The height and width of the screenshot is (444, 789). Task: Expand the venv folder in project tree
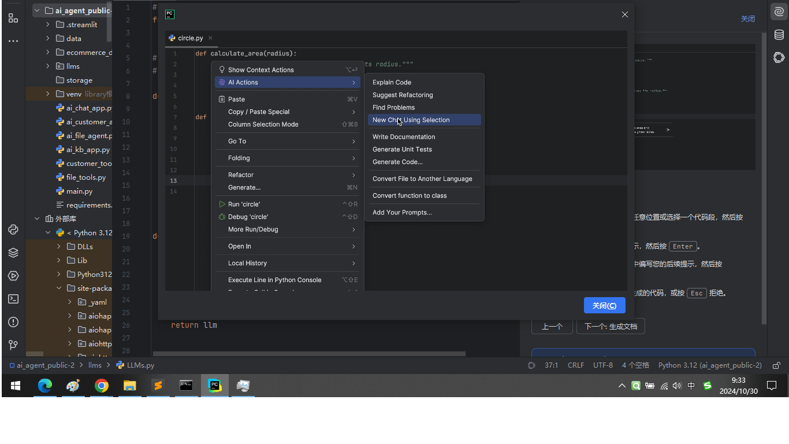pyautogui.click(x=48, y=94)
